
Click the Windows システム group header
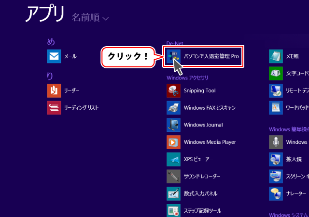[289, 215]
